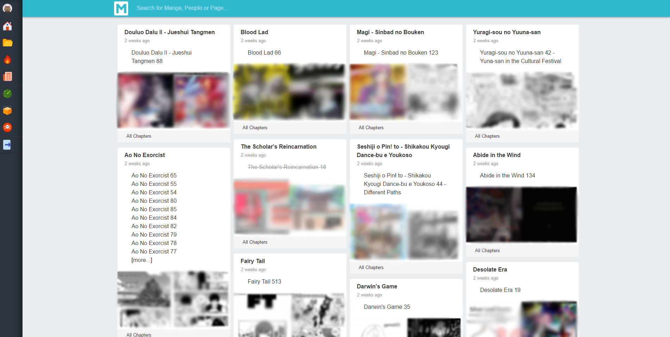Click Fairy Tail preview thumbnail
The height and width of the screenshot is (337, 670).
coord(289,315)
